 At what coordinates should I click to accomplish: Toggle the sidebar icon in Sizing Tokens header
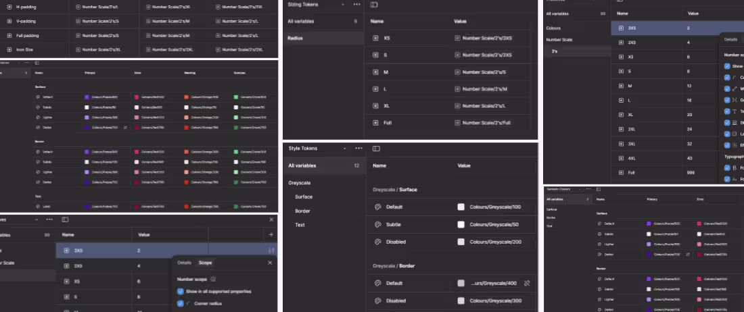[x=374, y=4]
